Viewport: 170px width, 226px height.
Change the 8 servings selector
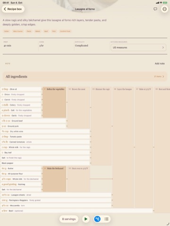click(69, 219)
